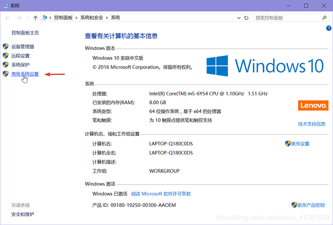Click shield icon beside 设备管理器

(x=5, y=46)
